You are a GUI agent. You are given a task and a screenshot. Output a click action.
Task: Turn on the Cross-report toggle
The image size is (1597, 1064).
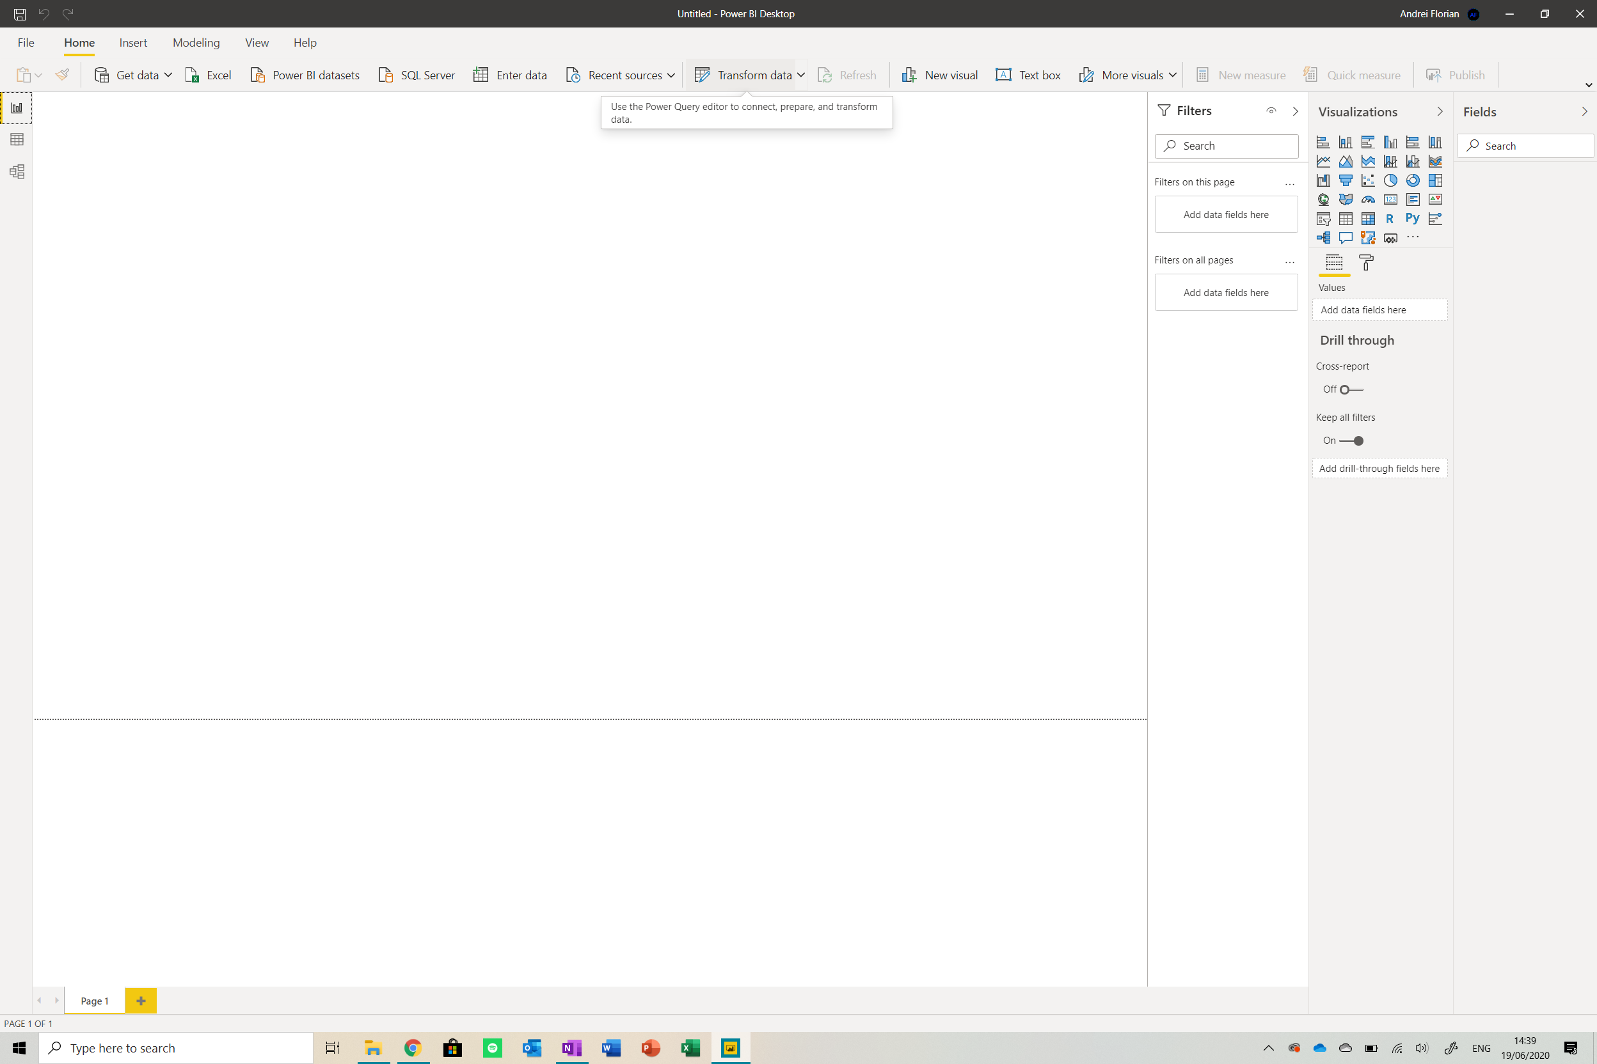(x=1351, y=389)
